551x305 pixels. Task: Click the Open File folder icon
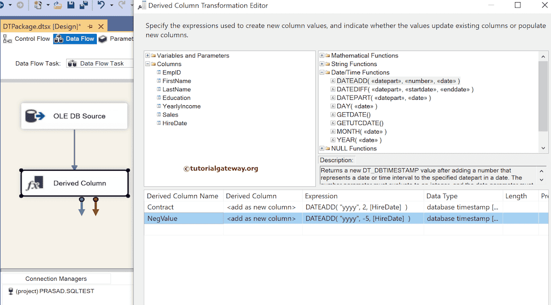click(x=58, y=5)
